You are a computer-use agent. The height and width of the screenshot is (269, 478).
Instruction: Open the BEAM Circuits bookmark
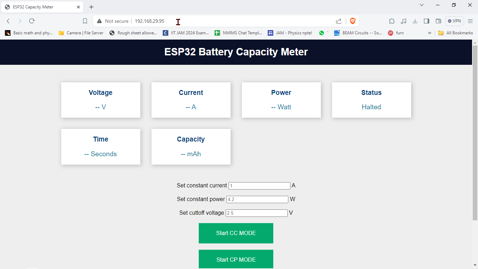pos(358,33)
